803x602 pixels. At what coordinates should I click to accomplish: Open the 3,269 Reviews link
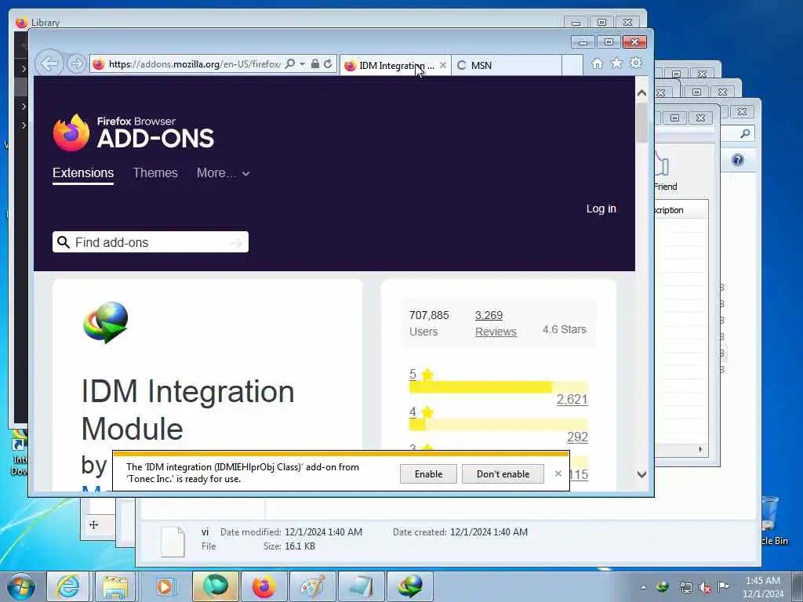coord(496,323)
